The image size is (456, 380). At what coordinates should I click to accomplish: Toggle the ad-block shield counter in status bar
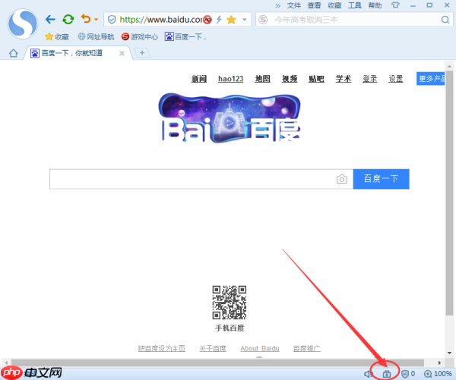[x=408, y=374]
